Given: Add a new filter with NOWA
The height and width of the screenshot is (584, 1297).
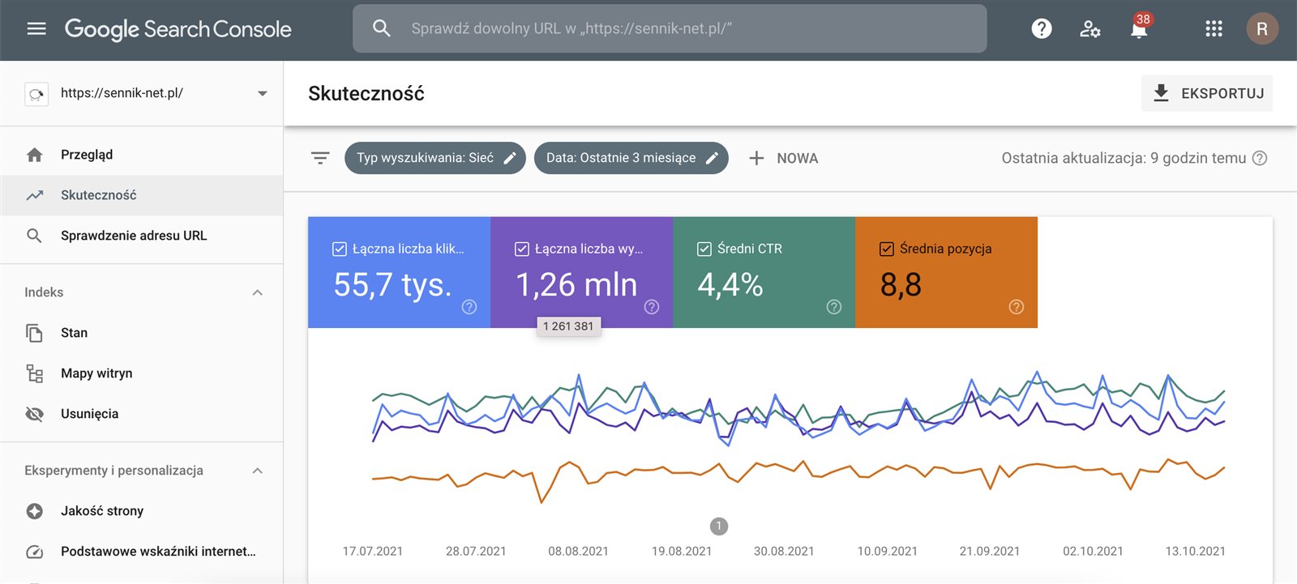Looking at the screenshot, I should click(783, 158).
